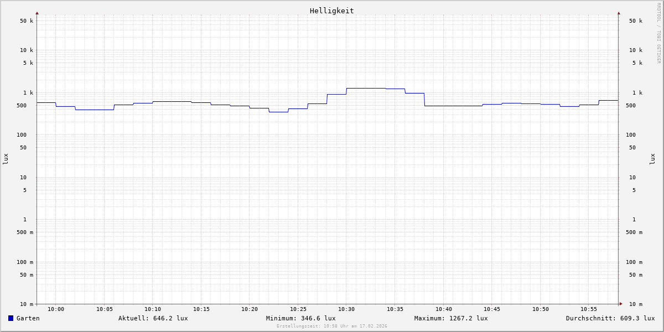Viewport: 664px width, 332px height.
Task: Click the 10:30 time axis label
Action: (346, 309)
